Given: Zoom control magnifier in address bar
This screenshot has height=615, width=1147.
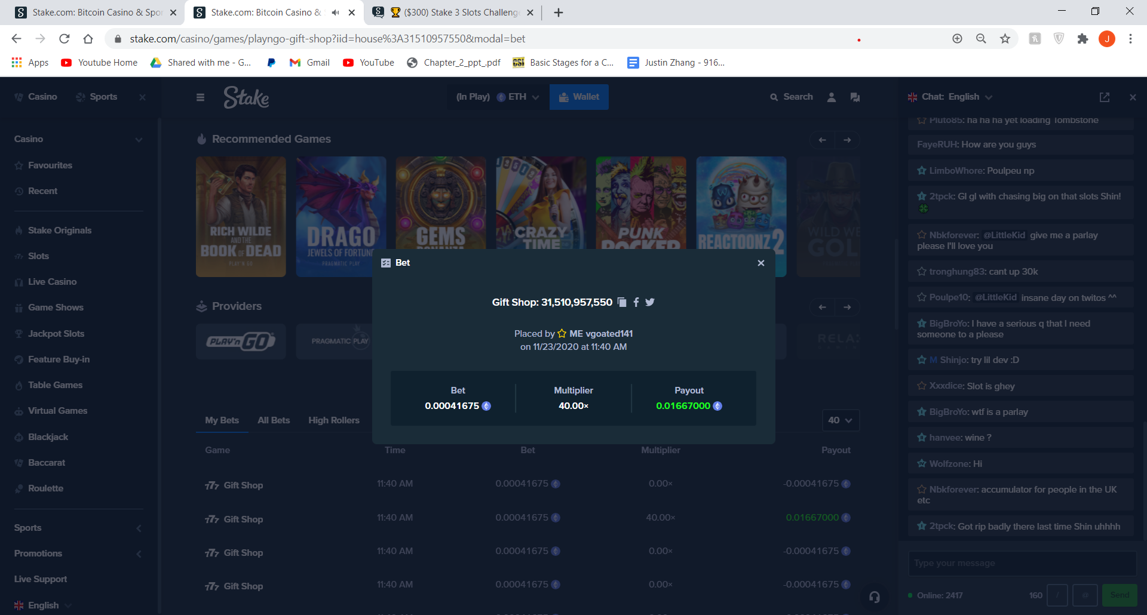Looking at the screenshot, I should click(981, 39).
